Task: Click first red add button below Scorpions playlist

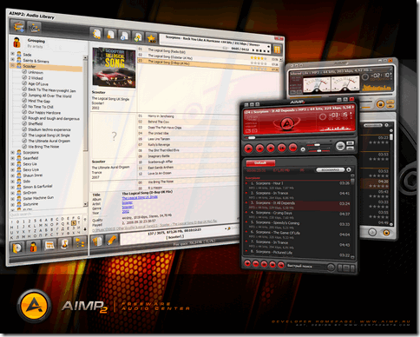Action: (247, 264)
